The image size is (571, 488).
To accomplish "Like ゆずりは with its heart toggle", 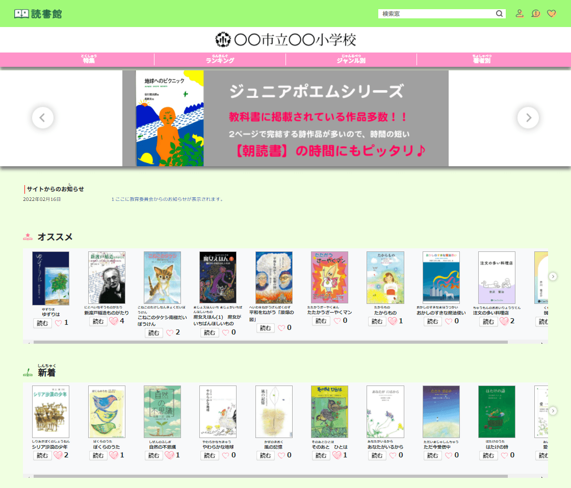I will (x=59, y=322).
